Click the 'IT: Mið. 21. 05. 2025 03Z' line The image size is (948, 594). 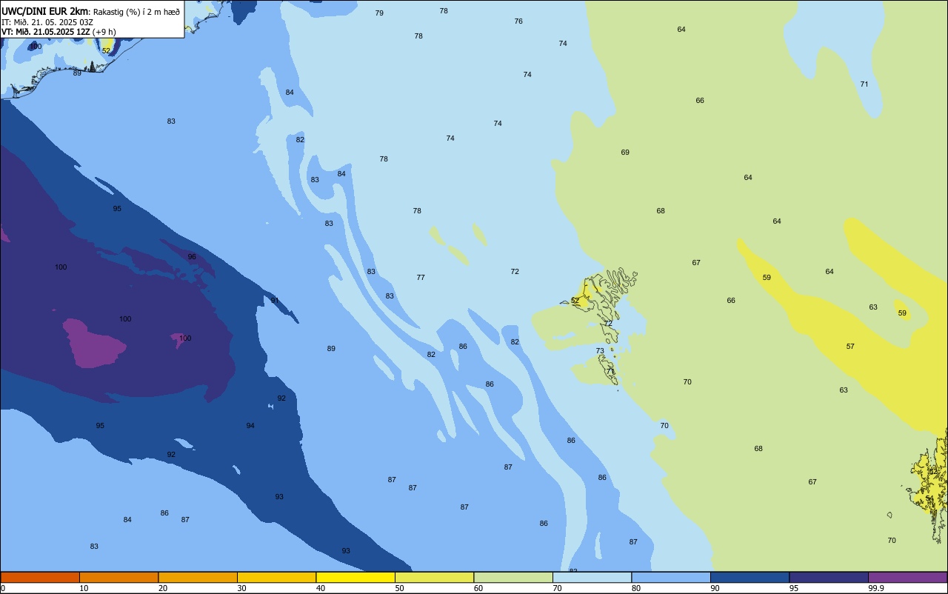[x=47, y=21]
